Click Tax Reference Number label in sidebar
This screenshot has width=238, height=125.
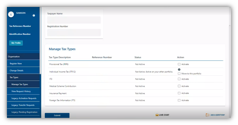[x=20, y=26]
